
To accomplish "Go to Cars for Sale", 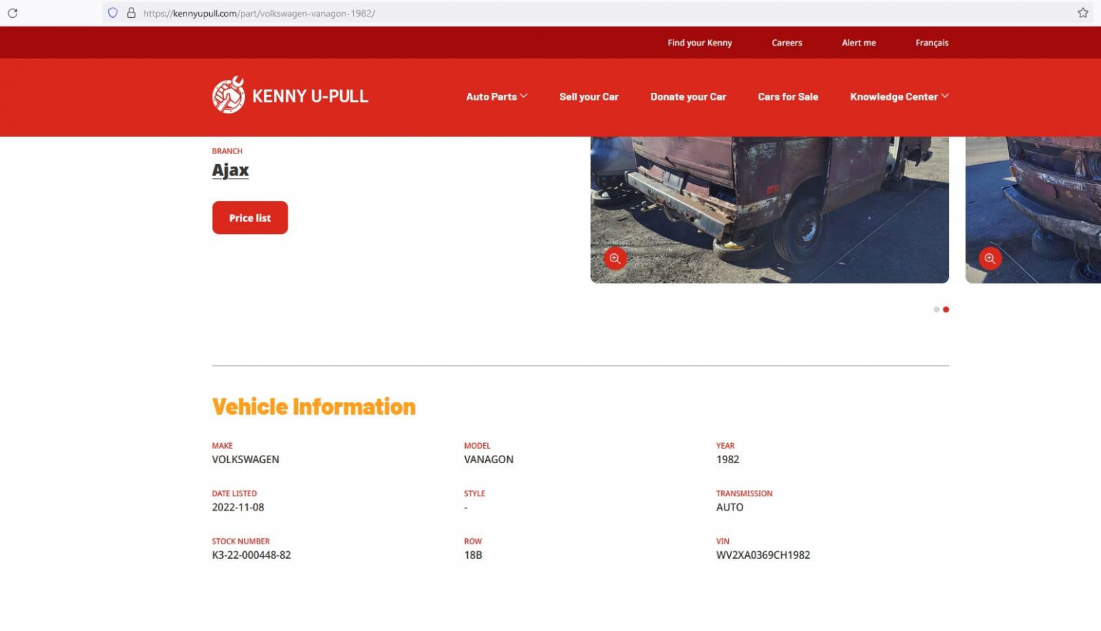I will click(x=788, y=97).
